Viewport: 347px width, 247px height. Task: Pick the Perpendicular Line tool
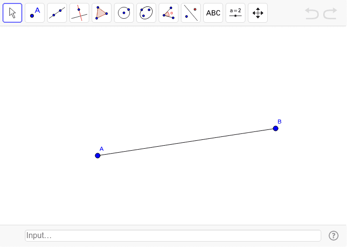(79, 13)
